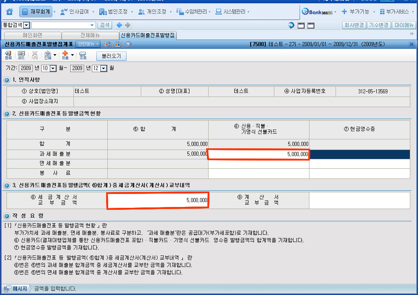The width and height of the screenshot is (418, 295).
Task: Open the 부가서비스 menu
Action: pyautogui.click(x=394, y=12)
